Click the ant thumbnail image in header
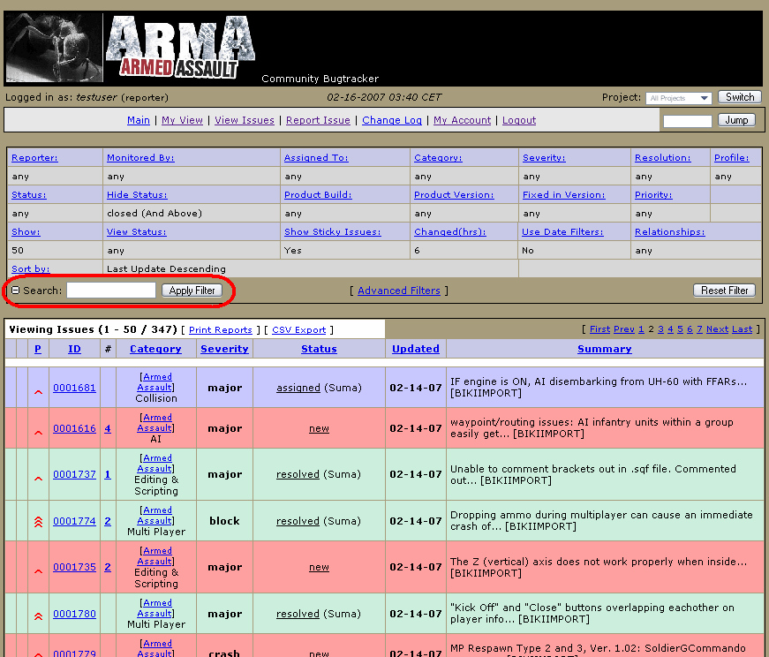 point(54,49)
